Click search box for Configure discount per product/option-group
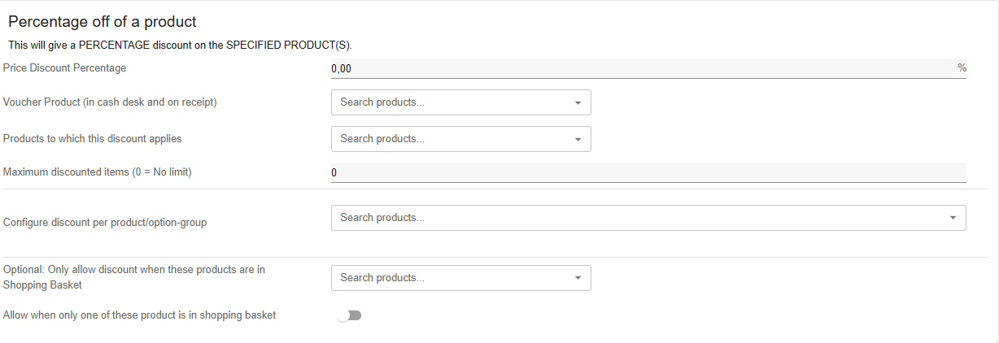999x343 pixels. [x=635, y=218]
